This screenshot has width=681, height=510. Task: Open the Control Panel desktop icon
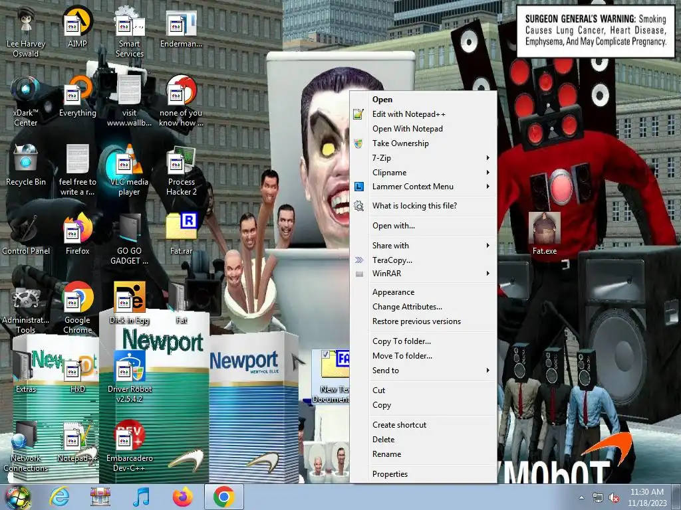coord(26,234)
